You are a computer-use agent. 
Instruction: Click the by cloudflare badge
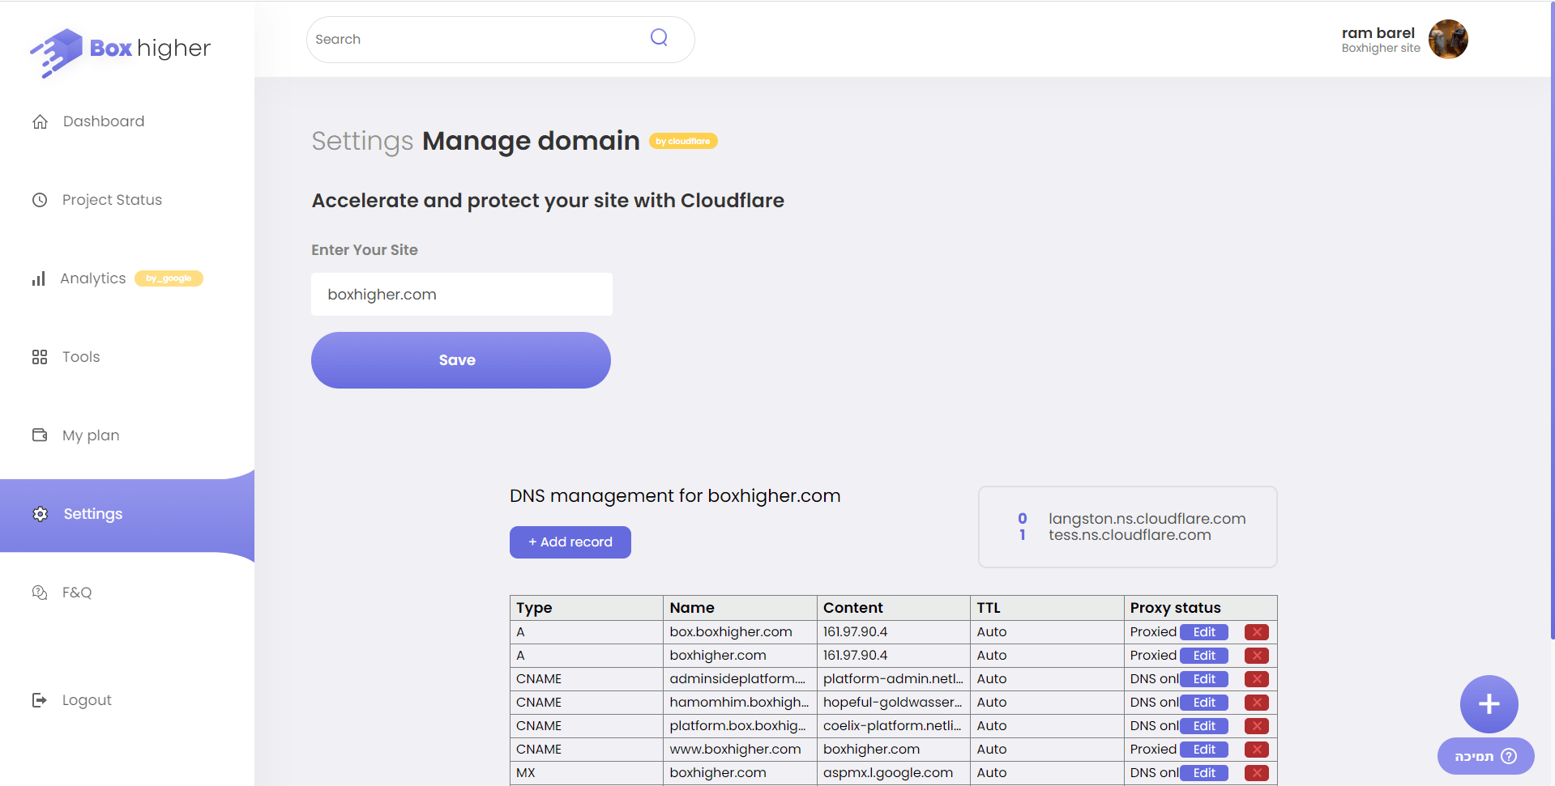point(683,141)
